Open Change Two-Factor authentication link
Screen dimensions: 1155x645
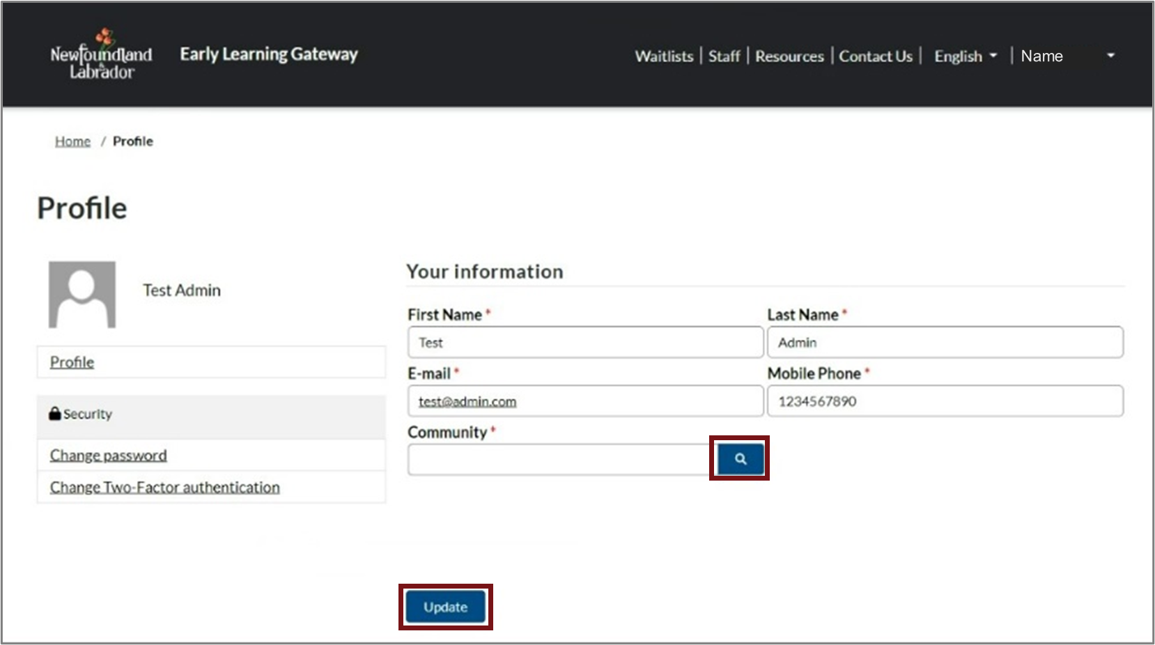pos(164,488)
